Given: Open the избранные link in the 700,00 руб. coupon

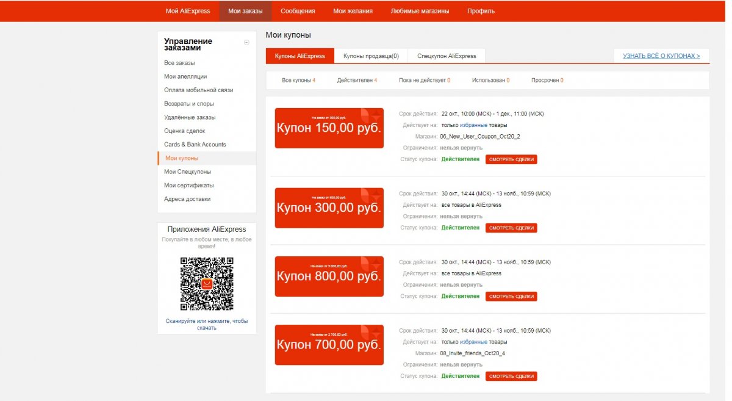Looking at the screenshot, I should click(473, 342).
